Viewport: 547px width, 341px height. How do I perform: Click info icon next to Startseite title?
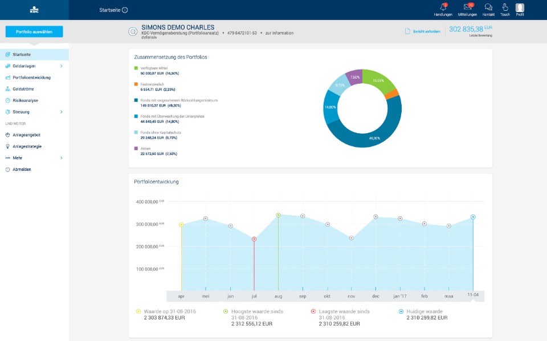tap(125, 10)
